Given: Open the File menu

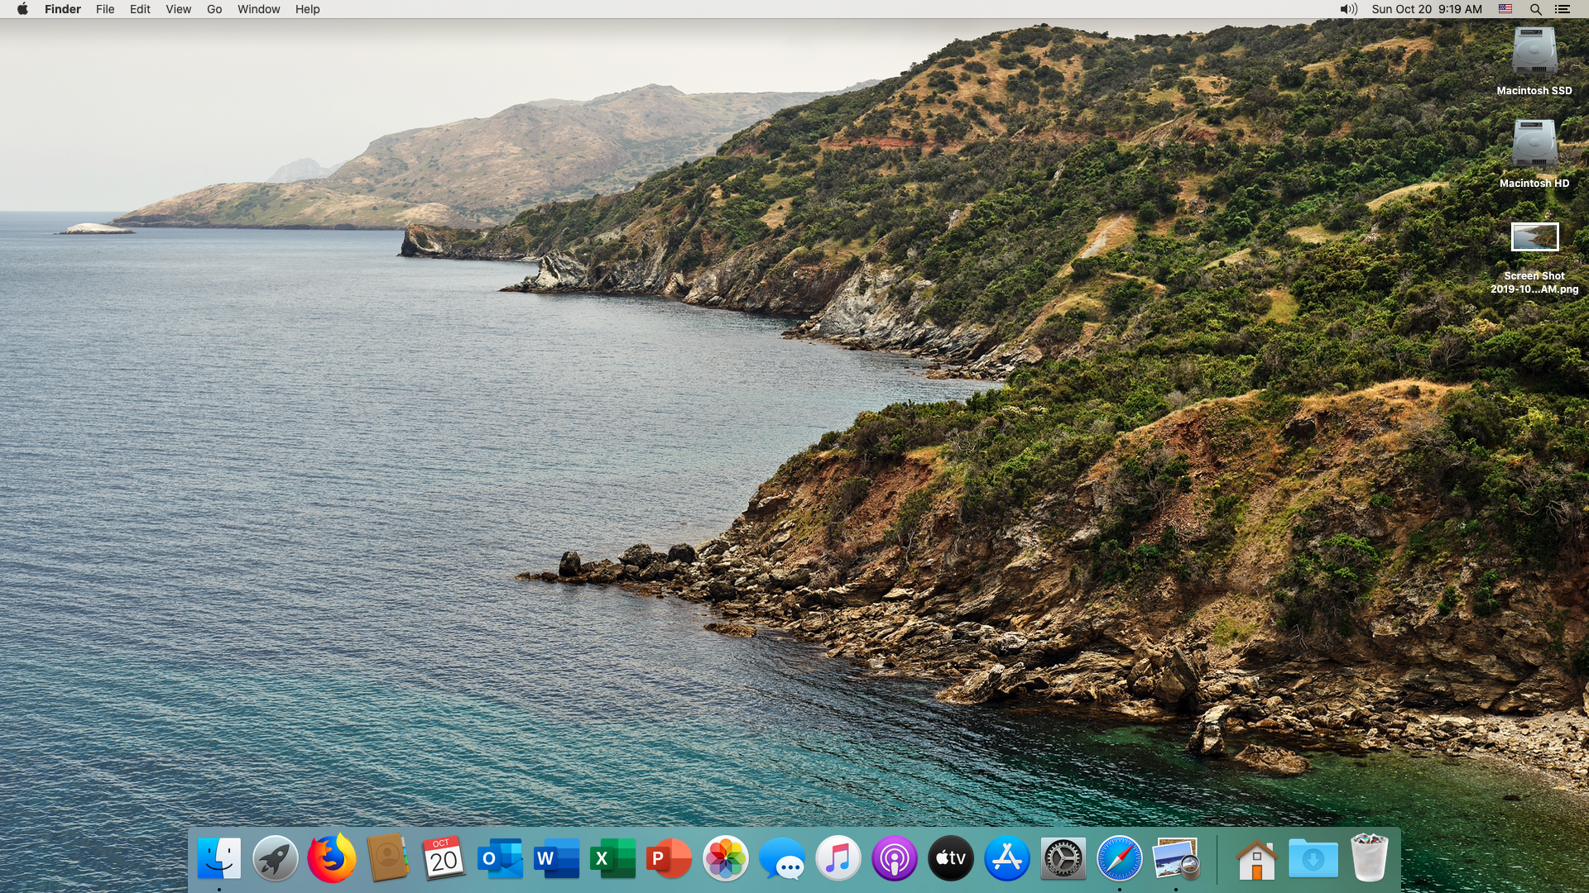Looking at the screenshot, I should click(x=105, y=9).
